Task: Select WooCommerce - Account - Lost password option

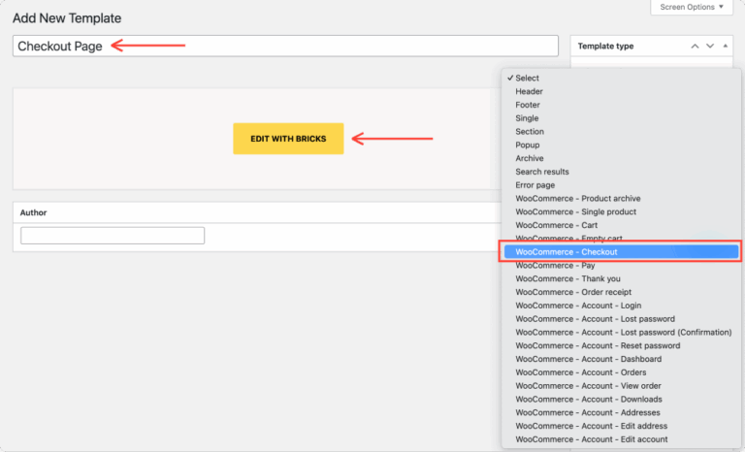Action: click(622, 319)
